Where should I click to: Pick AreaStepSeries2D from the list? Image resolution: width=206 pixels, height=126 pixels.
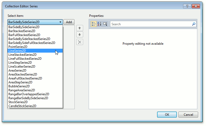click(x=35, y=82)
